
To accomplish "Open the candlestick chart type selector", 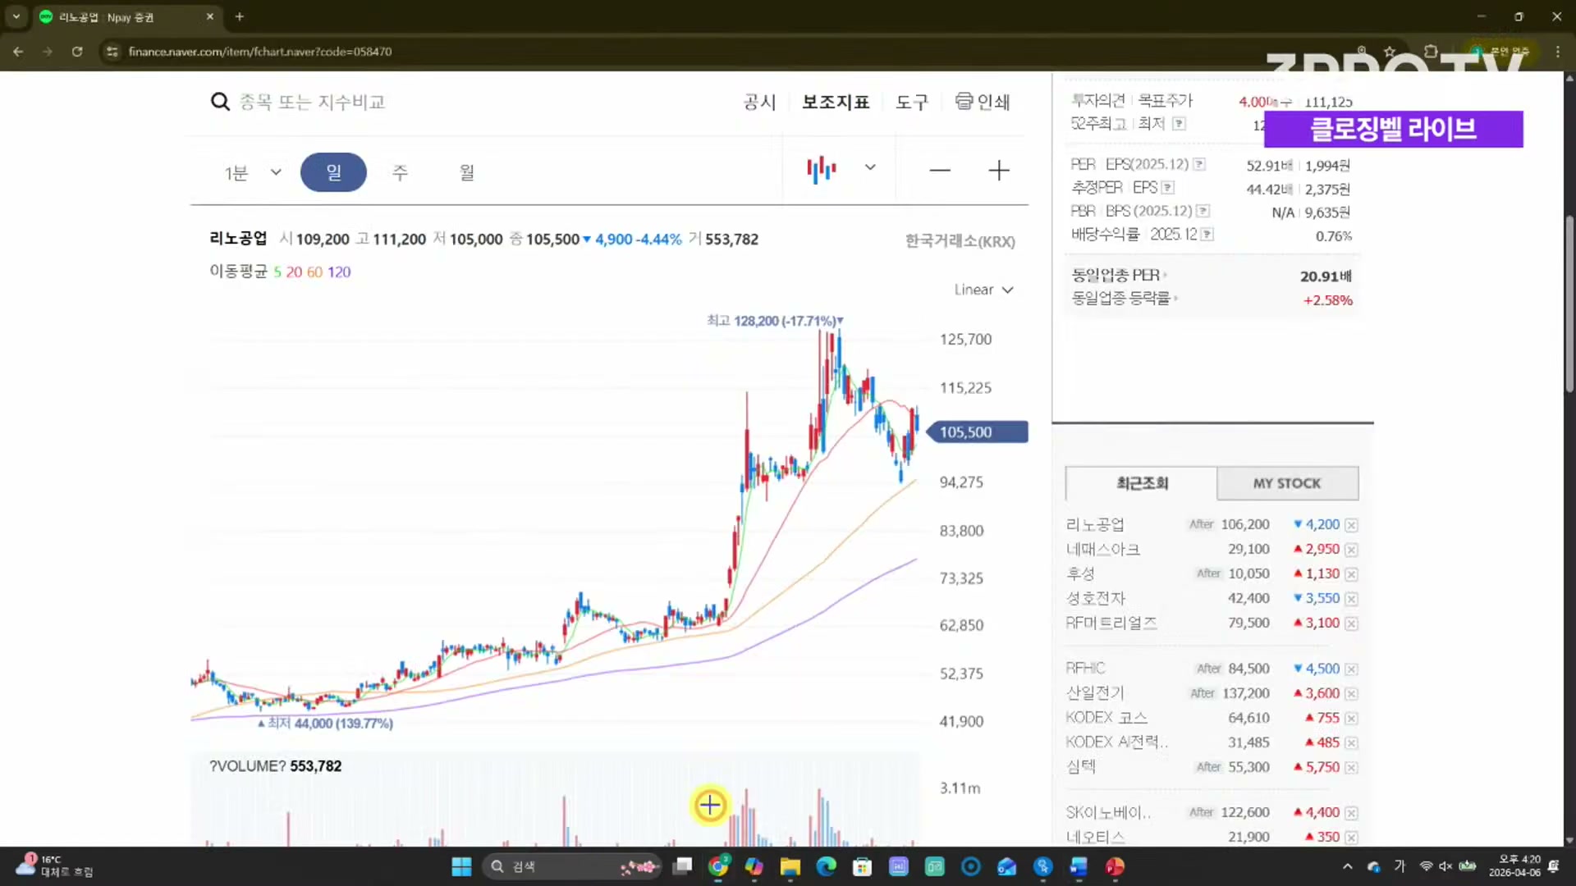I will point(821,169).
